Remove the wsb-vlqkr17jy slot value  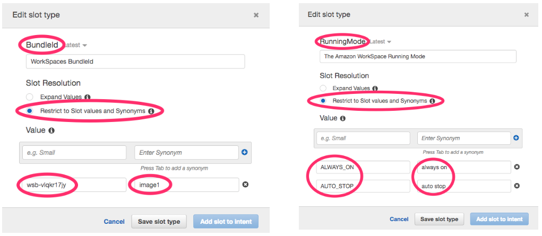pos(245,185)
